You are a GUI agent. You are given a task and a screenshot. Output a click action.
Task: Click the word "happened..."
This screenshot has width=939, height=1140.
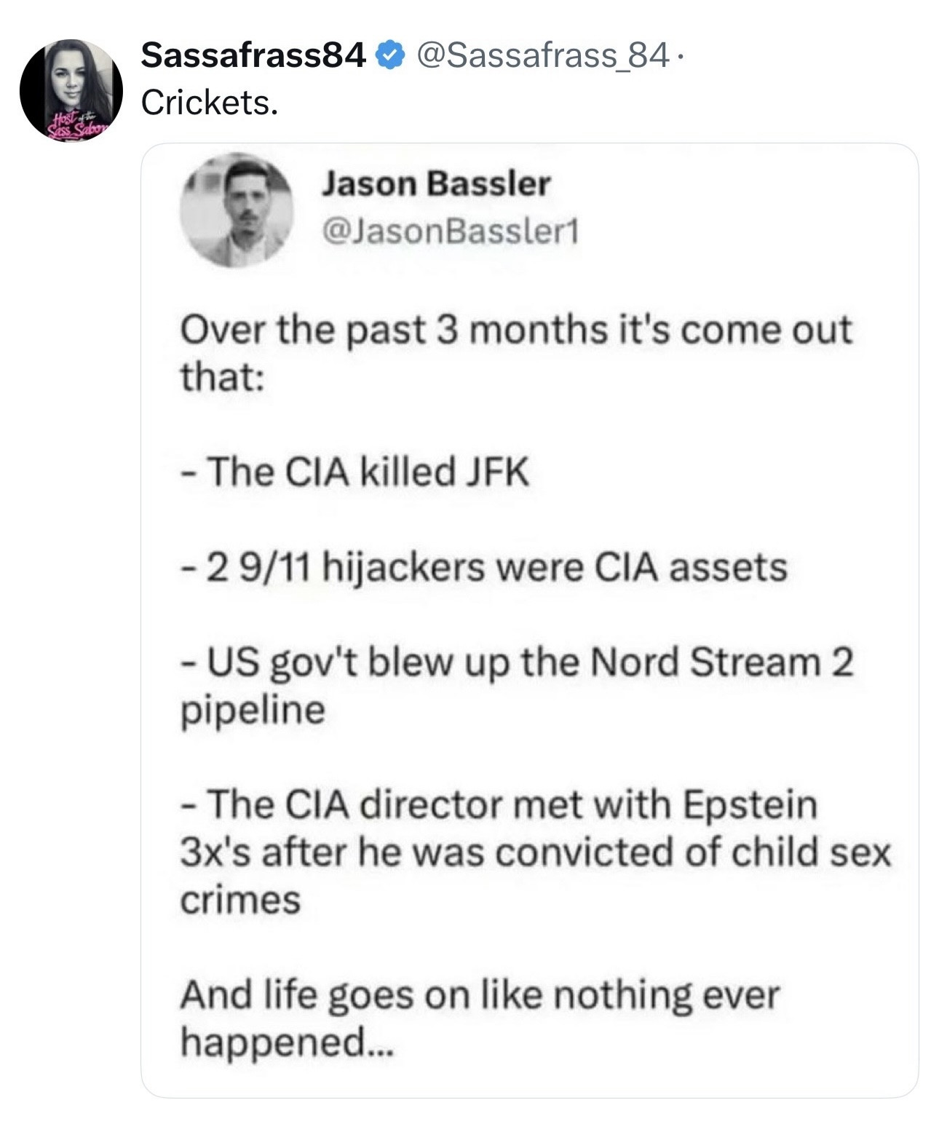coord(287,1042)
